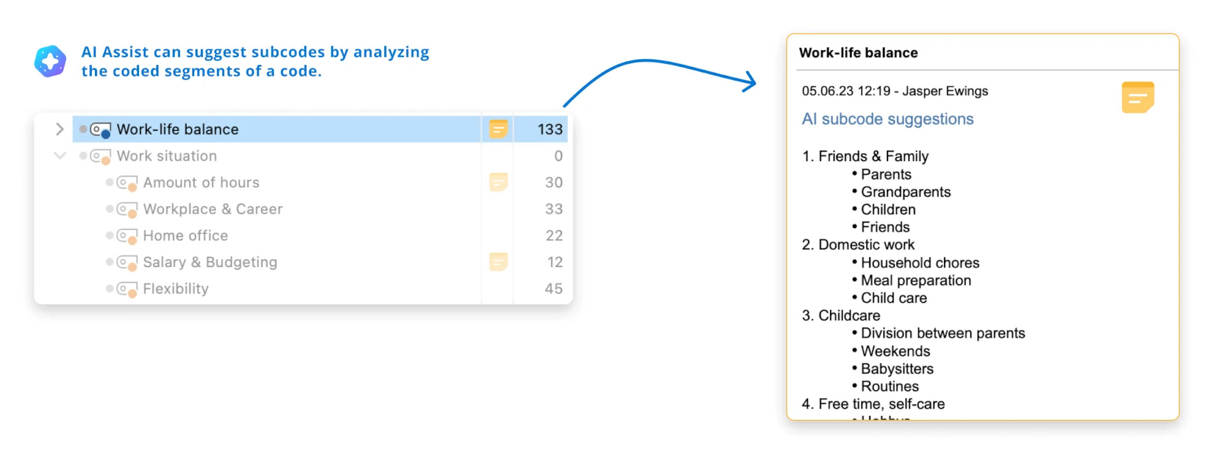Click the yellow memo icon in the memo panel
Viewport: 1225px width, 457px height.
[x=1137, y=97]
